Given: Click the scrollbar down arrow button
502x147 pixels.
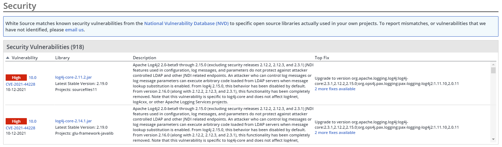Looking at the screenshot, I should 493,139.
